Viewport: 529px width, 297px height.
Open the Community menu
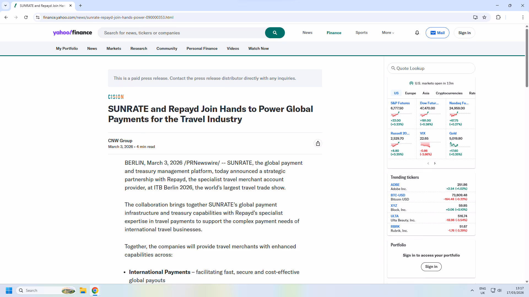167,48
